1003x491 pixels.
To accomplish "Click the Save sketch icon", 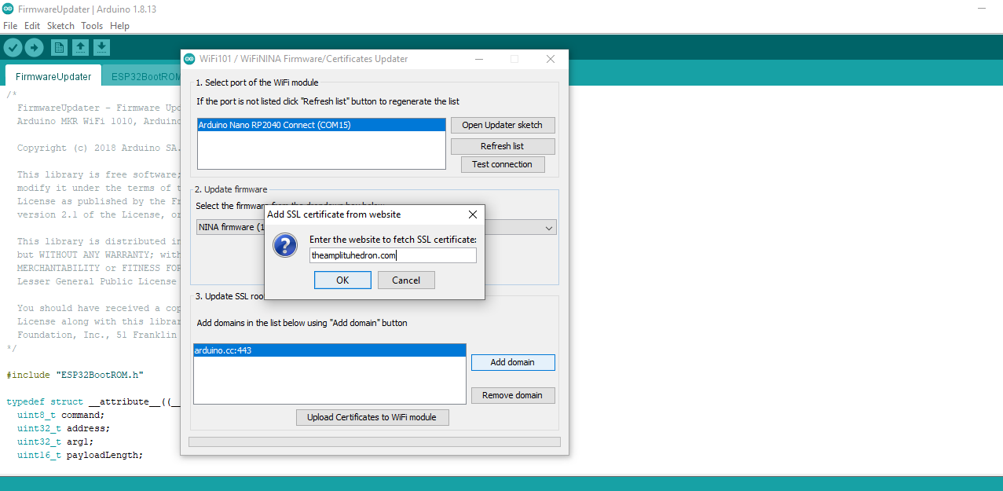I will click(101, 48).
